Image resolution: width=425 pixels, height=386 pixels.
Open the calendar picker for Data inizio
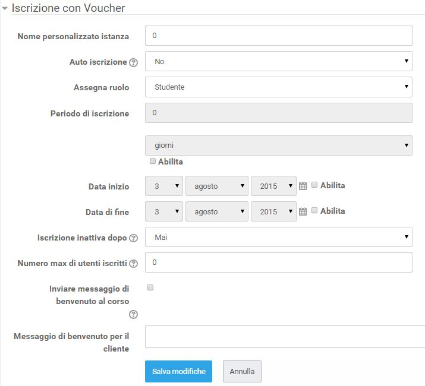click(303, 186)
